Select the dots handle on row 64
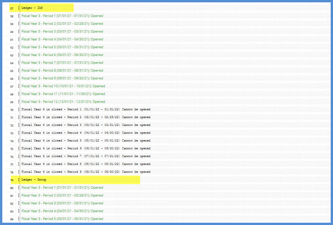Image resolution: width=333 pixels, height=225 pixels. (x=19, y=63)
